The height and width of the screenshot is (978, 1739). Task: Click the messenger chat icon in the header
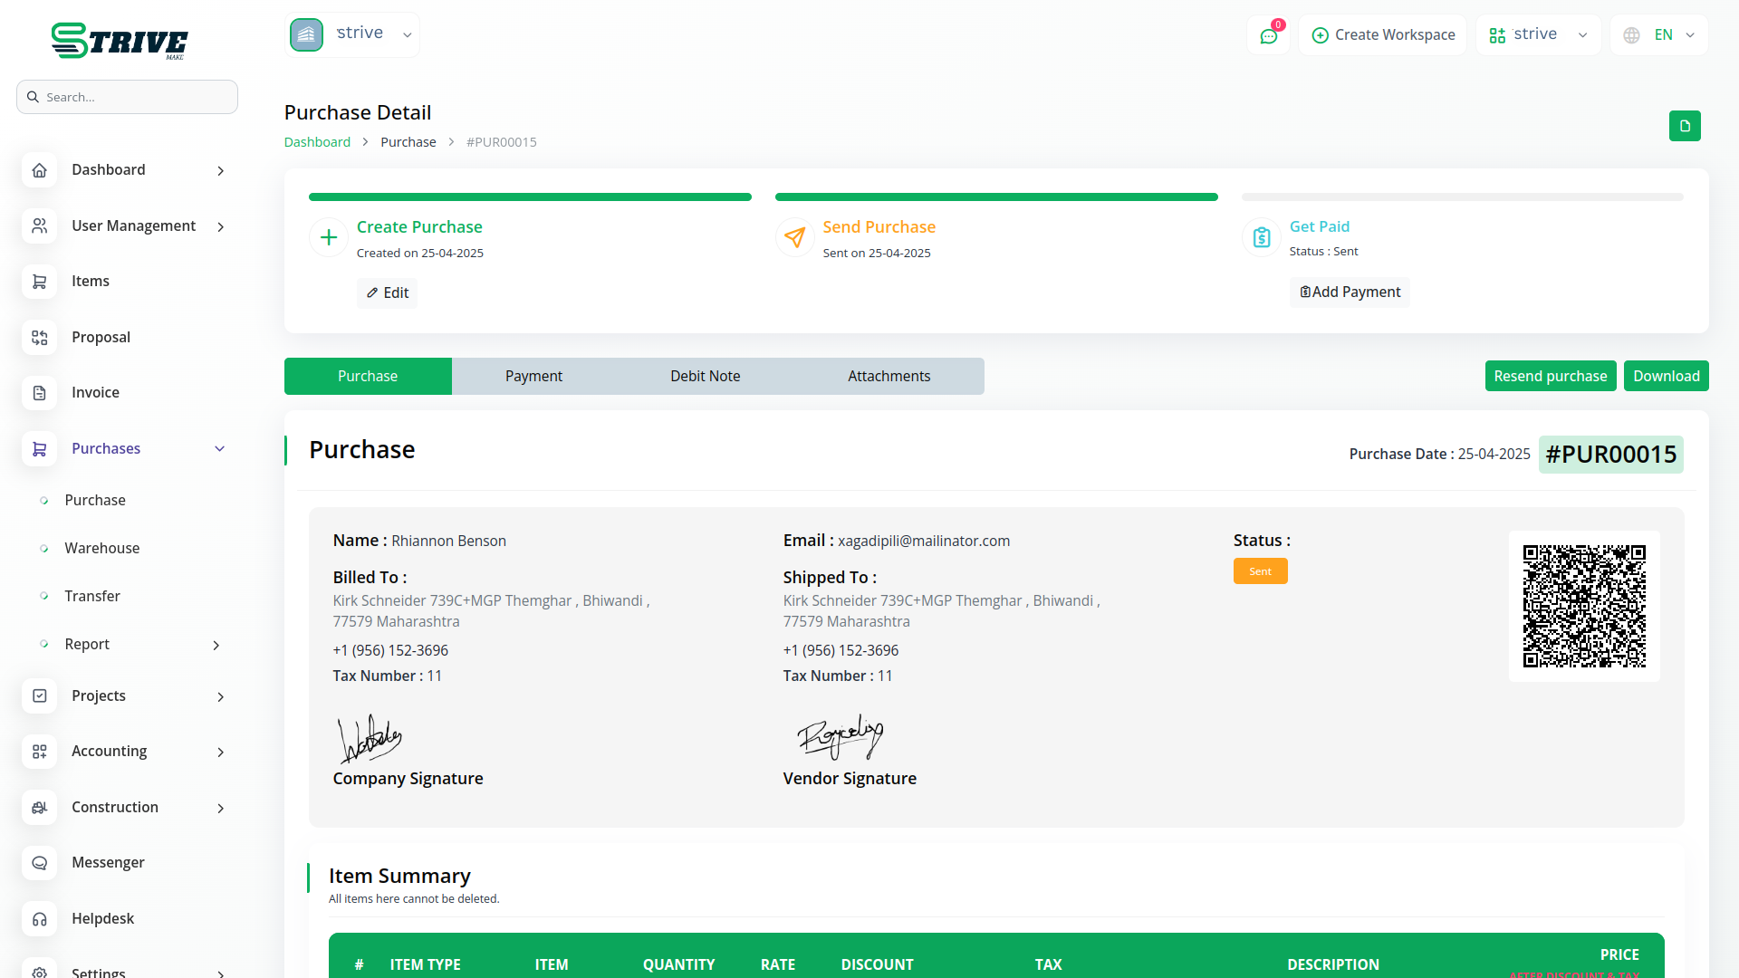pyautogui.click(x=1268, y=36)
